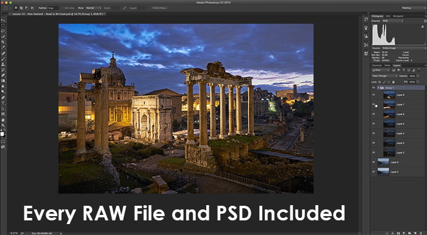Image resolution: width=427 pixels, height=235 pixels.
Task: Open the Style Normal dropdown
Action: click(x=93, y=8)
